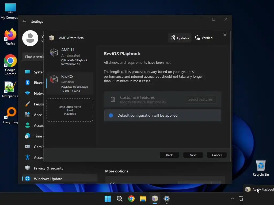
Task: Click the AME Wizard Beta box icon
Action: point(52,38)
